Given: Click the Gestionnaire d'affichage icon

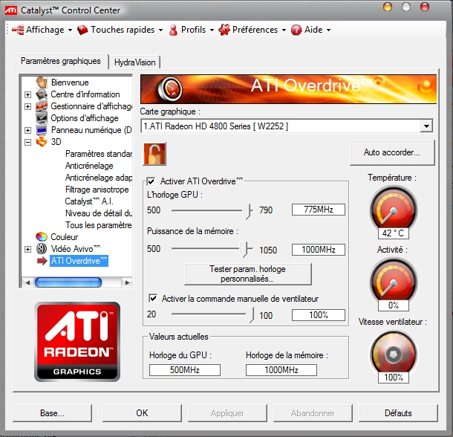Looking at the screenshot, I should pyautogui.click(x=42, y=106).
